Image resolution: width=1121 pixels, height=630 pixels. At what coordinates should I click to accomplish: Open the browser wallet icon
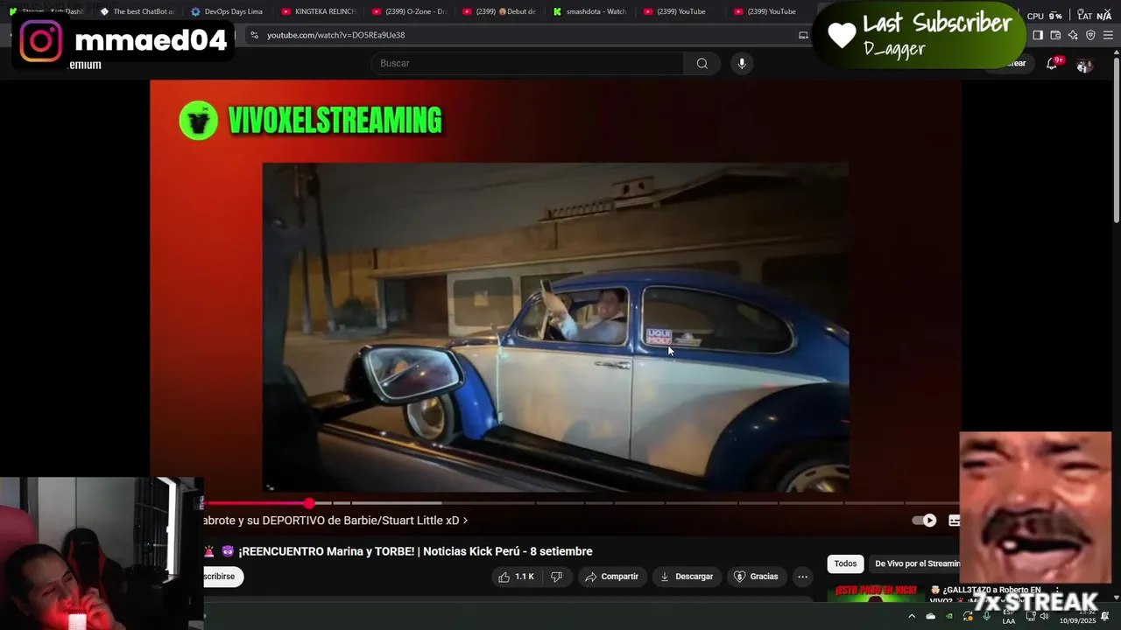click(1055, 35)
